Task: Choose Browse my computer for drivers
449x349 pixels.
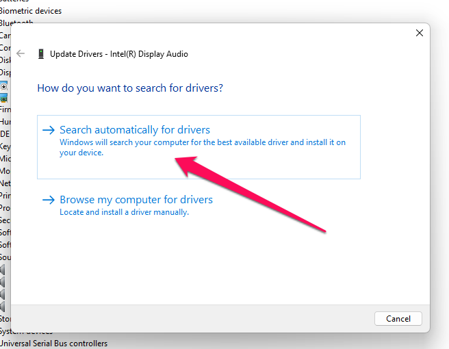Action: pos(136,200)
